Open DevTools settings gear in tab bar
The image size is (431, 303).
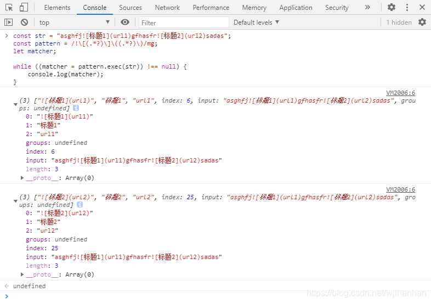point(392,7)
